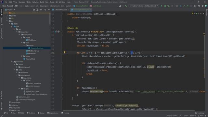Screen dimensions: 208x117
Task: Open the Run tool window button
Action: click(x=13, y=113)
